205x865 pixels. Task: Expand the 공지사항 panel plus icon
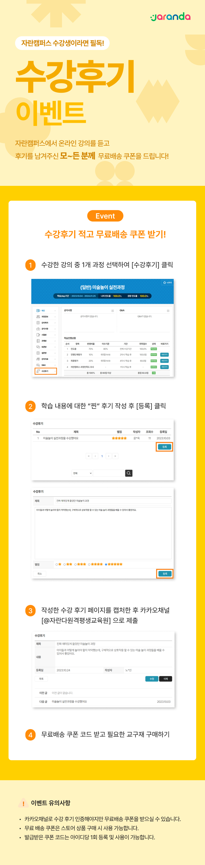click(112, 311)
